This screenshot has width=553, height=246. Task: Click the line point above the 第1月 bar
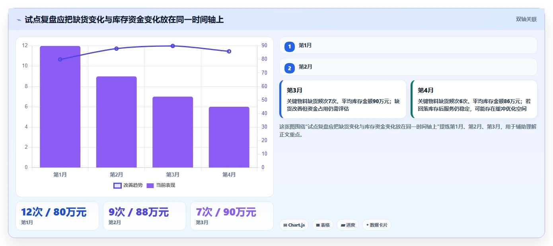(x=60, y=60)
